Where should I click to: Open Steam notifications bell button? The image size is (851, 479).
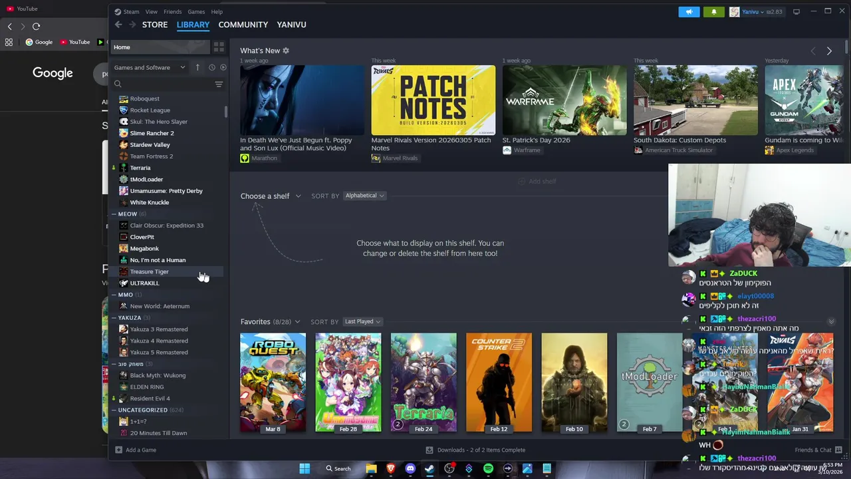pyautogui.click(x=714, y=11)
